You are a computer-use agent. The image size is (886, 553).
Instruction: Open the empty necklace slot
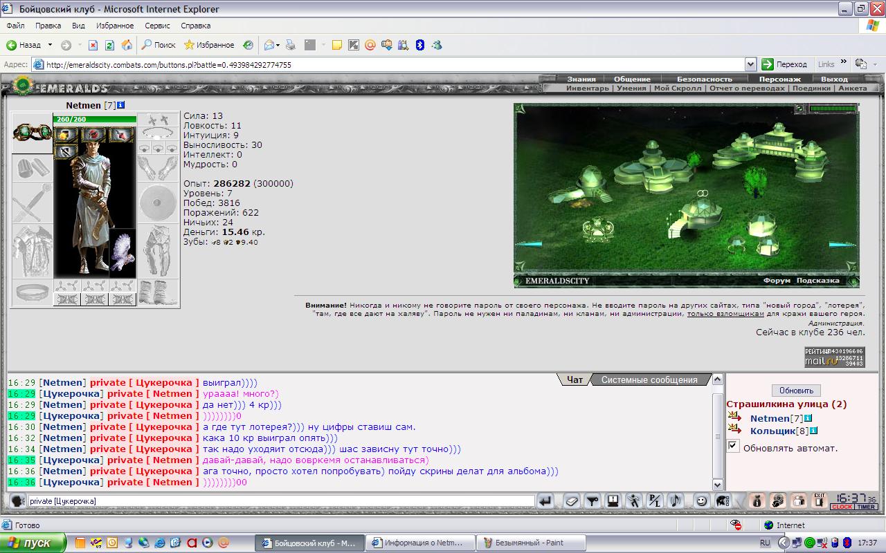coord(158,134)
